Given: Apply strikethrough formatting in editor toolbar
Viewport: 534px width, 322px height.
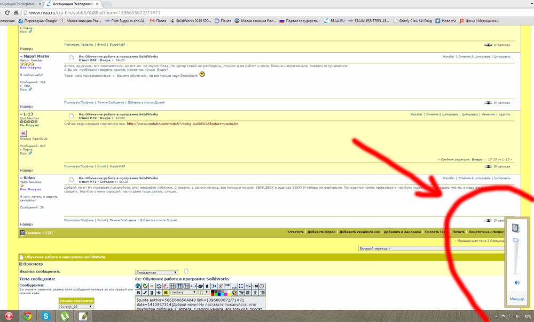Looking at the screenshot, I should click(159, 293).
